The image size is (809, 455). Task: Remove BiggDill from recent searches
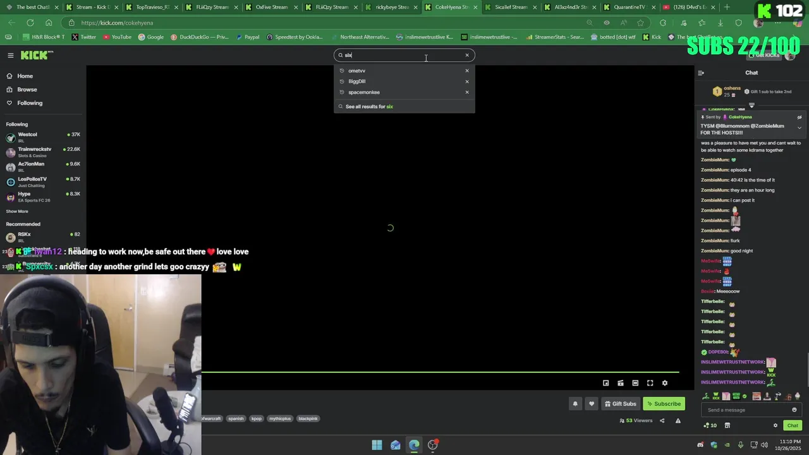click(467, 82)
